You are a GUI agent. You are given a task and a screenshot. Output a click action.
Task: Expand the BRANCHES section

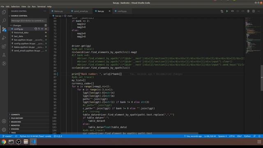tap(16, 122)
